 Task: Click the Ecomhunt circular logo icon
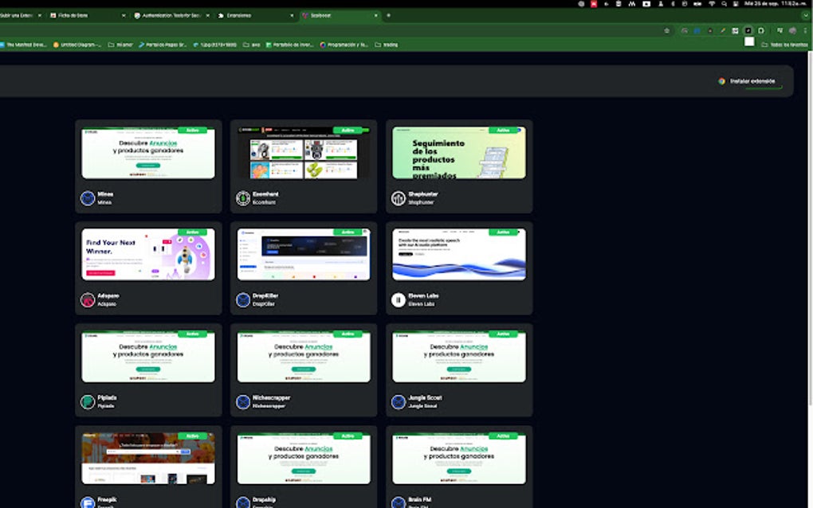pos(244,197)
